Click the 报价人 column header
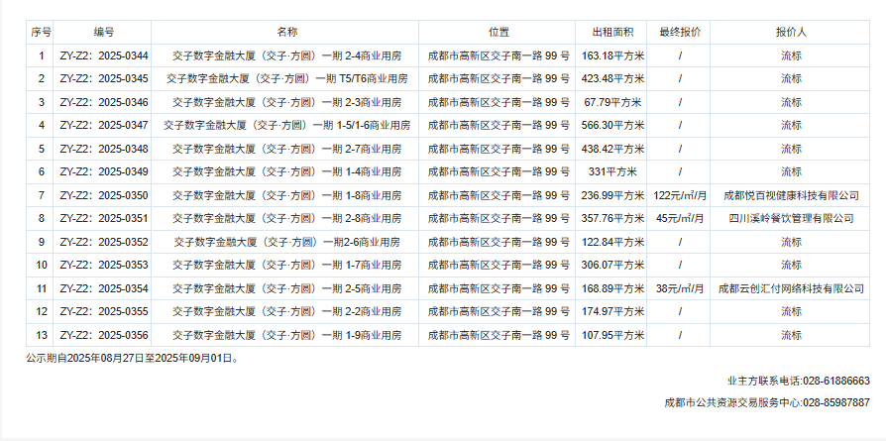886x441 pixels. coord(791,33)
